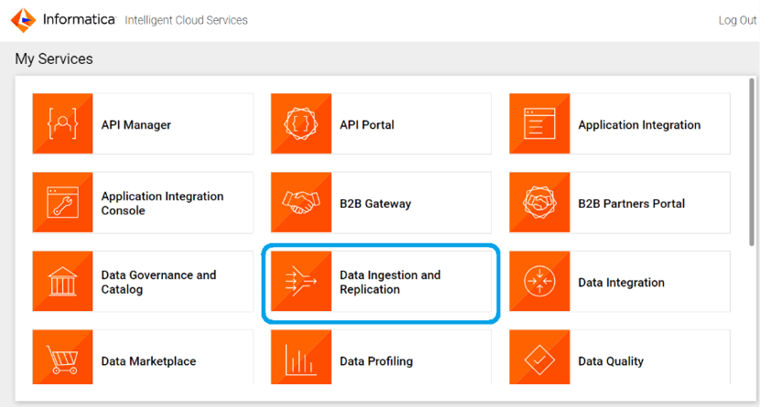760x407 pixels.
Task: Open the Data Integration circle-arrows icon
Action: tap(539, 281)
